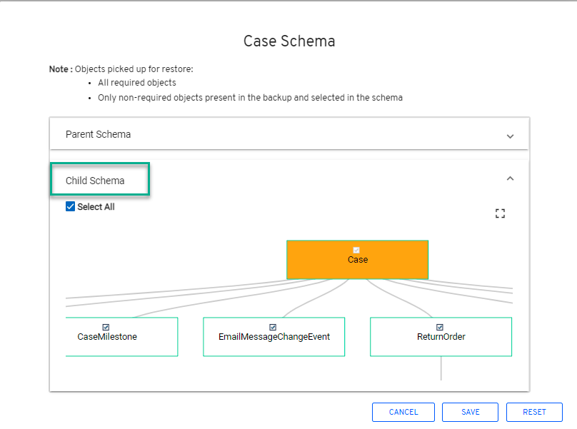
Task: Click the Note text about restore objects
Action: tap(121, 69)
